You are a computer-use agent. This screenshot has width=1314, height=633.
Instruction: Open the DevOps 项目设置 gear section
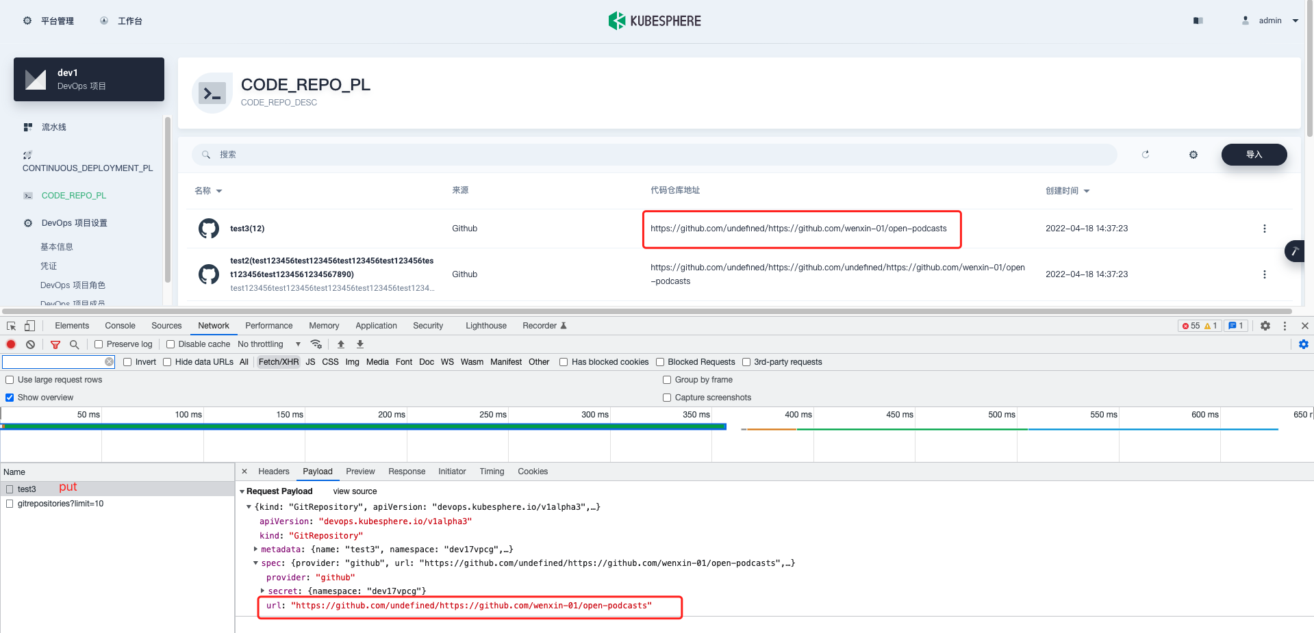coord(73,222)
